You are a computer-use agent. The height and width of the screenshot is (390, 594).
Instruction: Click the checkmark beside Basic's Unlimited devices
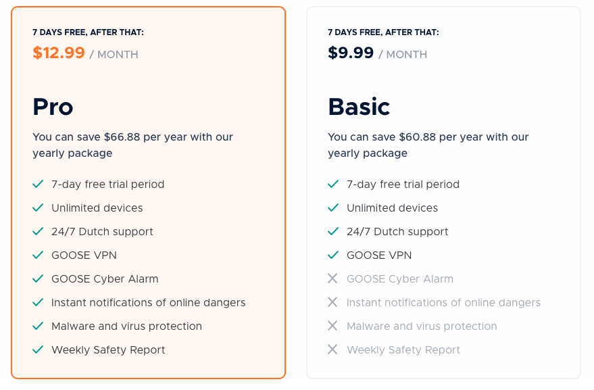coord(332,208)
